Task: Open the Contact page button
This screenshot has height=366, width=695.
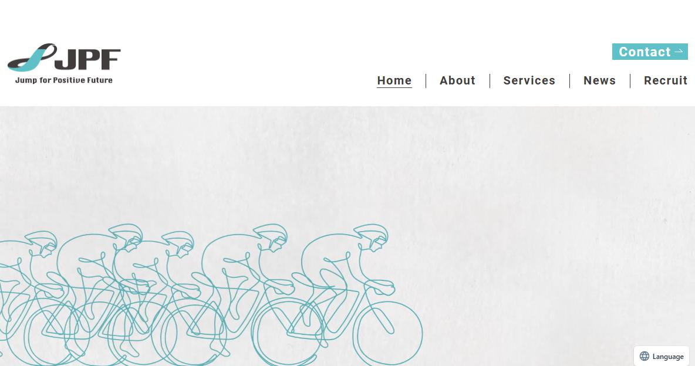Action: pos(650,52)
